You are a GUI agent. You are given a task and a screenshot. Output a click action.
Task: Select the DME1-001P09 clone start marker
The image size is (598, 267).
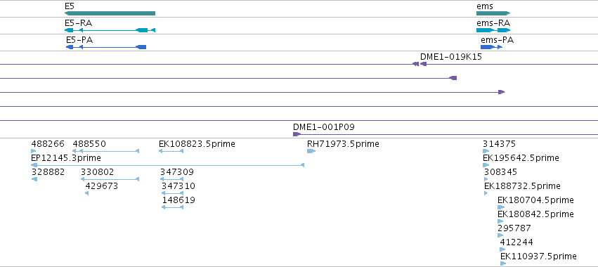click(x=297, y=134)
